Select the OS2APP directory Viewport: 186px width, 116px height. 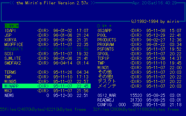point(139,31)
